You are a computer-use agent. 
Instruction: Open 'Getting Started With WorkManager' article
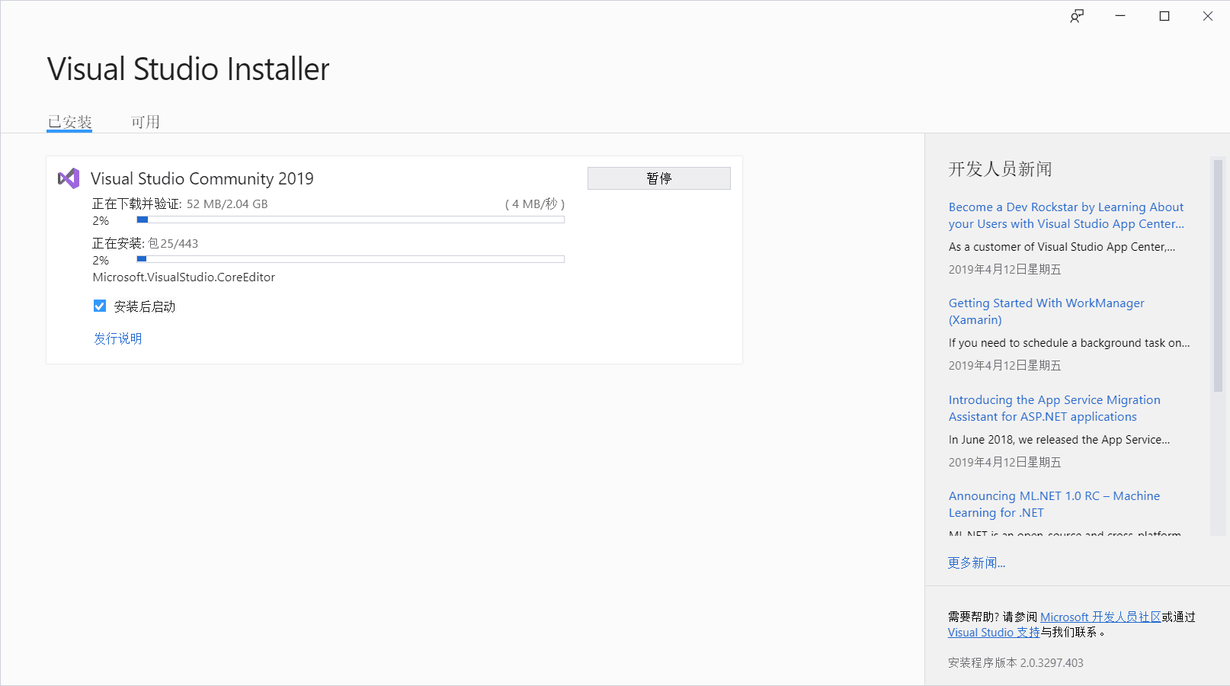coord(1046,311)
